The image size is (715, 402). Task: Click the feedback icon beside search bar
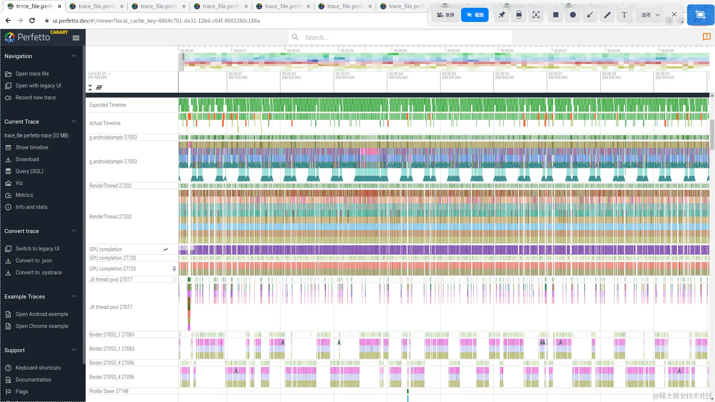706,36
